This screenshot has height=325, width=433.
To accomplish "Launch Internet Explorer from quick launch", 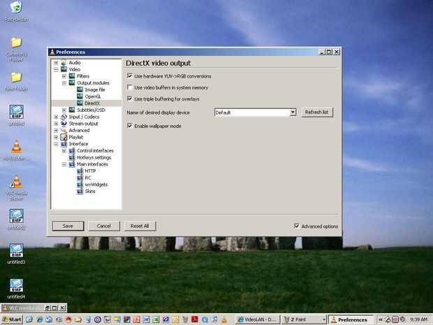I will (40, 319).
